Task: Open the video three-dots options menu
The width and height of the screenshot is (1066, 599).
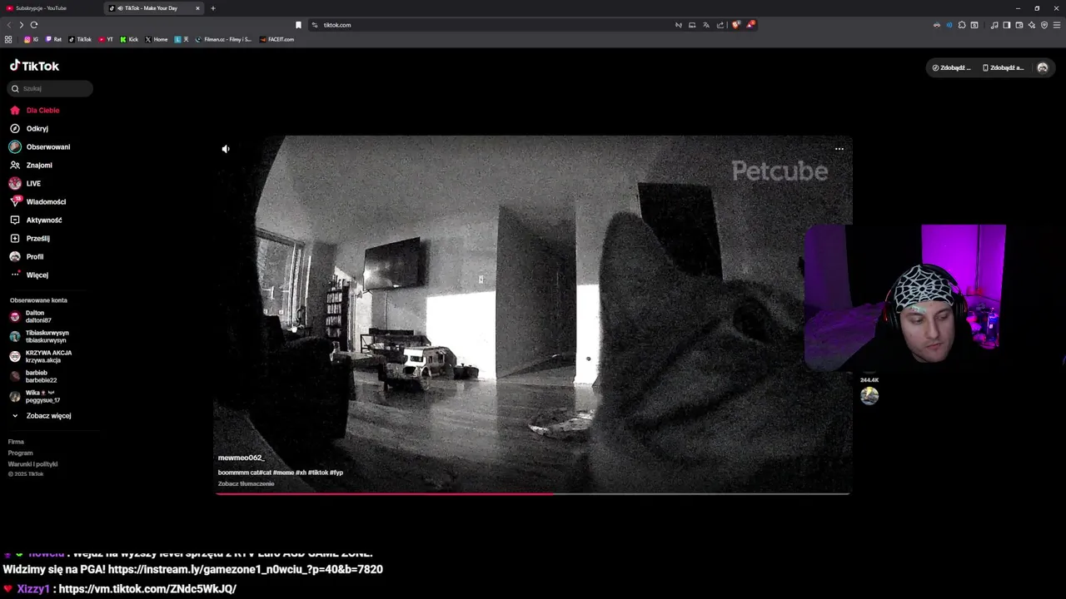Action: tap(839, 149)
